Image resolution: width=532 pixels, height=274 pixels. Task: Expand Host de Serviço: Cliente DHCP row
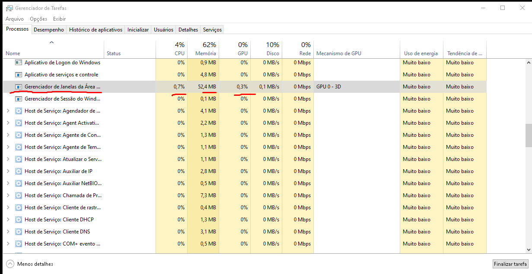pyautogui.click(x=8, y=220)
